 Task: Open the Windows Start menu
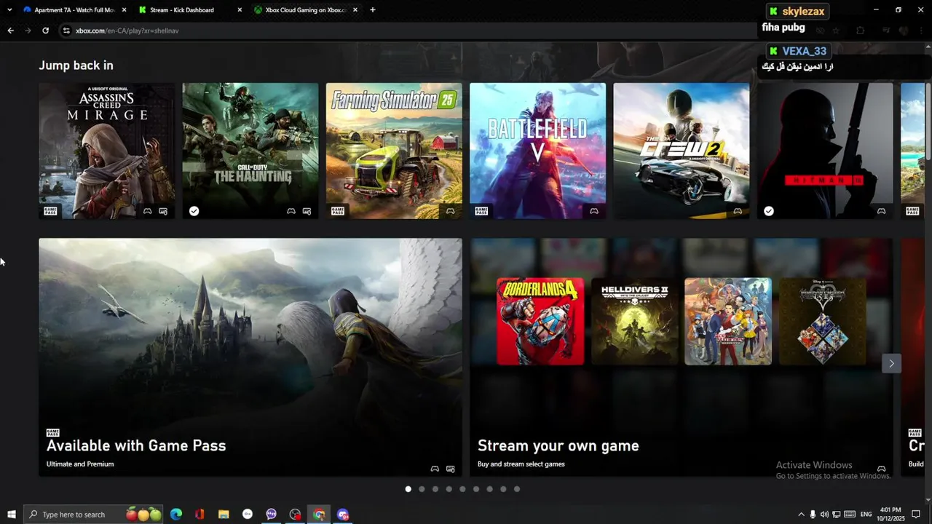[11, 515]
